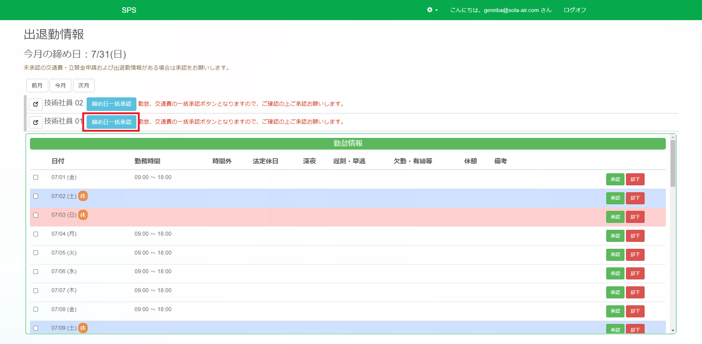Screen dimensions: 702x344
Task: Open external link icon for 技術社員 01
Action: (35, 122)
